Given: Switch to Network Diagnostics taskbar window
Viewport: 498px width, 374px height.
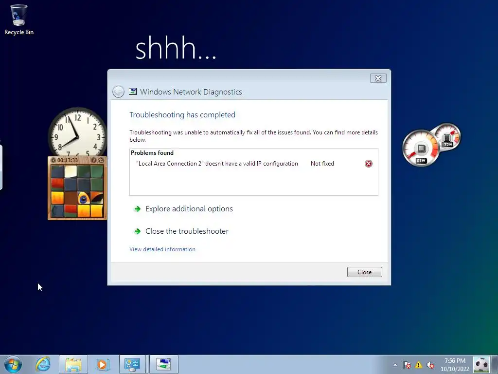Looking at the screenshot, I should coord(163,364).
